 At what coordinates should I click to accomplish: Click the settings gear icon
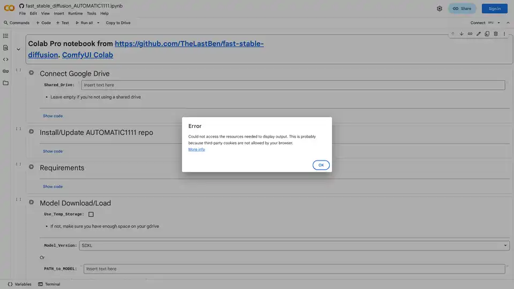click(440, 9)
